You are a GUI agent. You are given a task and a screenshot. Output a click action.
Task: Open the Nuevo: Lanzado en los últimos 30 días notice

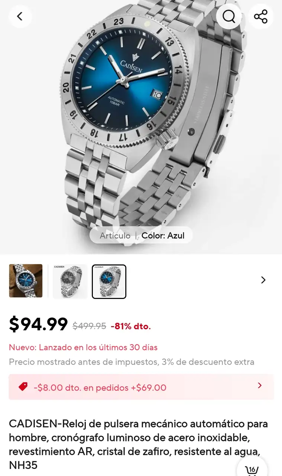pos(83,347)
